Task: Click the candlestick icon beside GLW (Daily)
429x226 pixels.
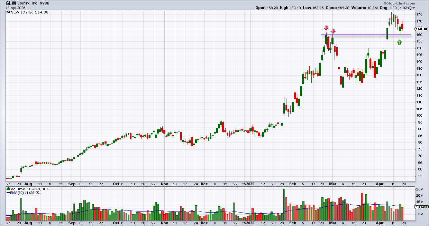Action: (8, 12)
